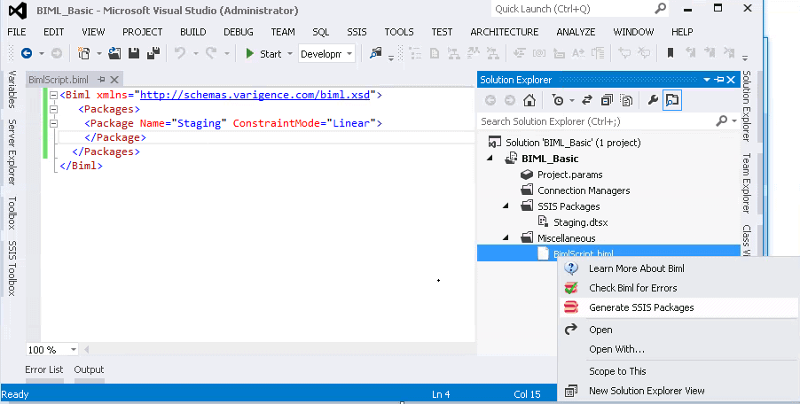The height and width of the screenshot is (404, 800).
Task: Open the FILE menu
Action: click(17, 32)
